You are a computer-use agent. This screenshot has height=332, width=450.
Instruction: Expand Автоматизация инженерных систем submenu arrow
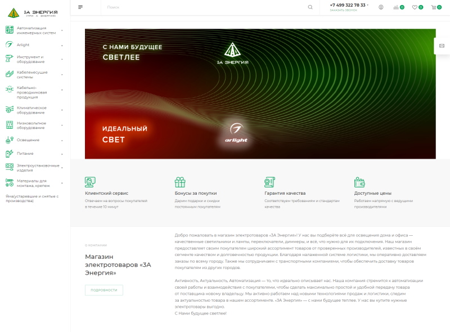(62, 30)
